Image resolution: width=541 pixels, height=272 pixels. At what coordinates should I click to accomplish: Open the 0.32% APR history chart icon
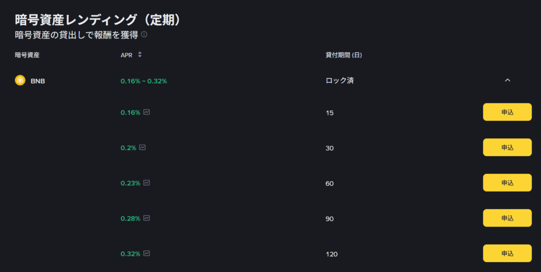tap(146, 253)
